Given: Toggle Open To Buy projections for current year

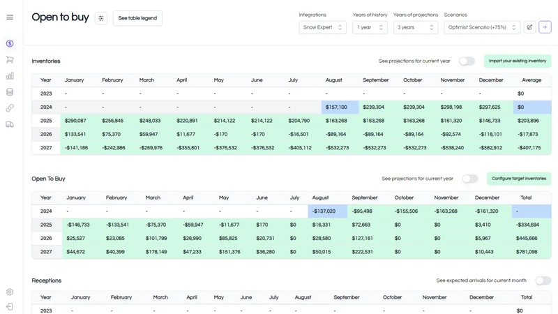Looking at the screenshot, I should 469,179.
